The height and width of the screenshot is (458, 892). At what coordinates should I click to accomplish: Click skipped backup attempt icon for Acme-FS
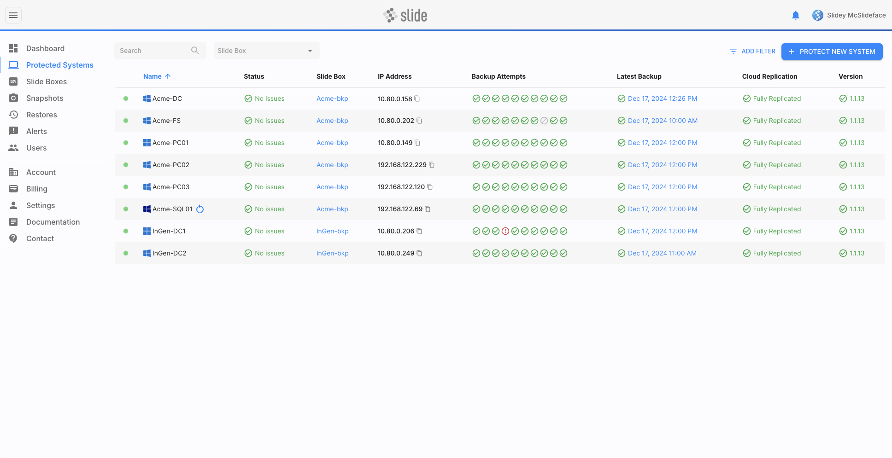click(544, 121)
